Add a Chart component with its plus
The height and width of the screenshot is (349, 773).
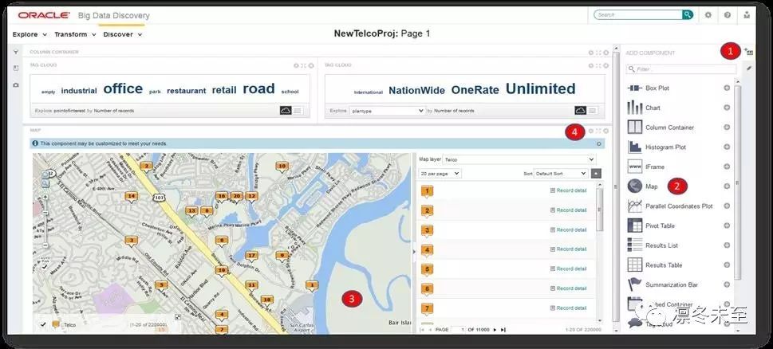pos(727,108)
